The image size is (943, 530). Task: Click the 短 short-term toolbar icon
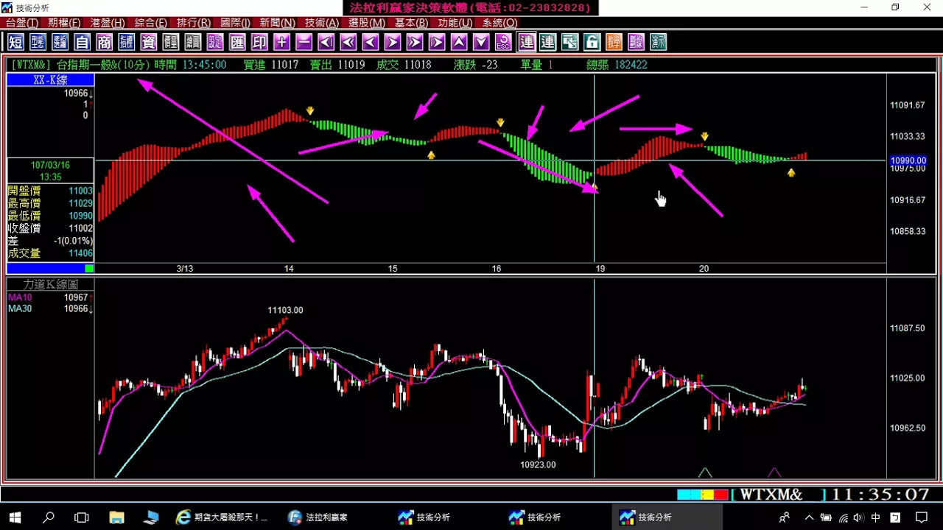tap(15, 42)
